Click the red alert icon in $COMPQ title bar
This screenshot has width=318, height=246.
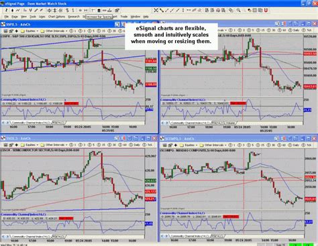284,139
